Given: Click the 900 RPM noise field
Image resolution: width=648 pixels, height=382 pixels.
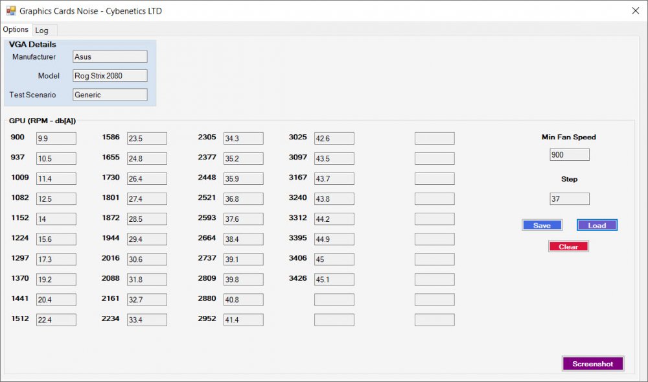Looking at the screenshot, I should pos(56,138).
